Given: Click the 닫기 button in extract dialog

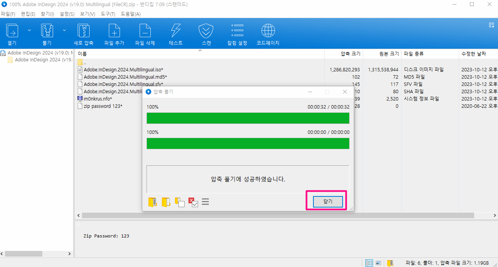Looking at the screenshot, I should pyautogui.click(x=328, y=201).
